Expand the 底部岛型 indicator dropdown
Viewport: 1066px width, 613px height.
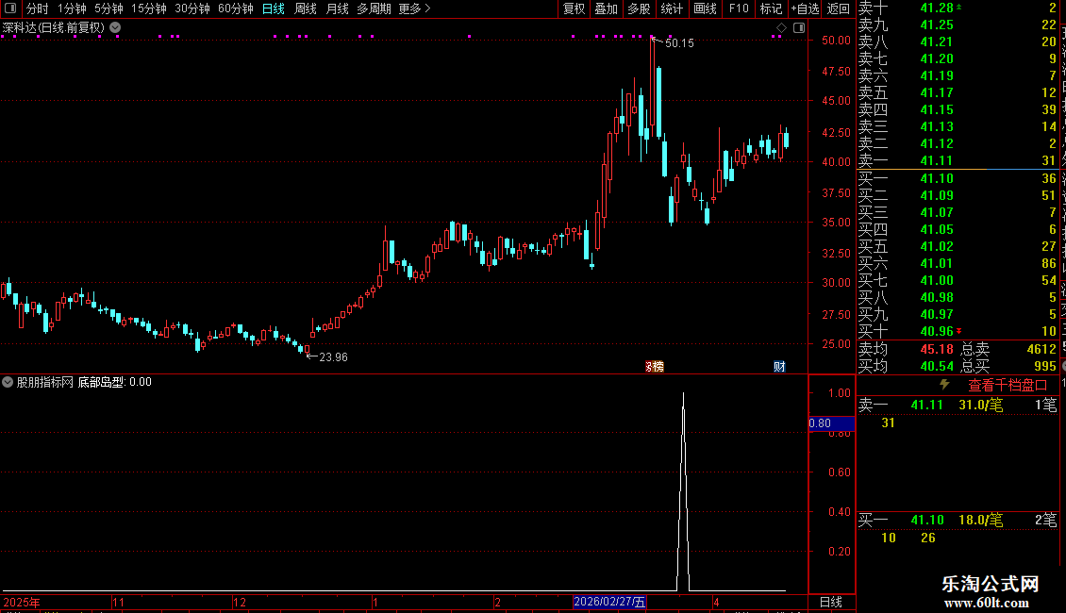click(x=8, y=382)
